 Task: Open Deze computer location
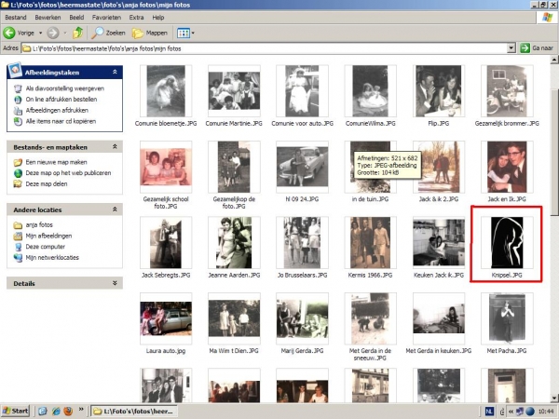[x=46, y=247]
